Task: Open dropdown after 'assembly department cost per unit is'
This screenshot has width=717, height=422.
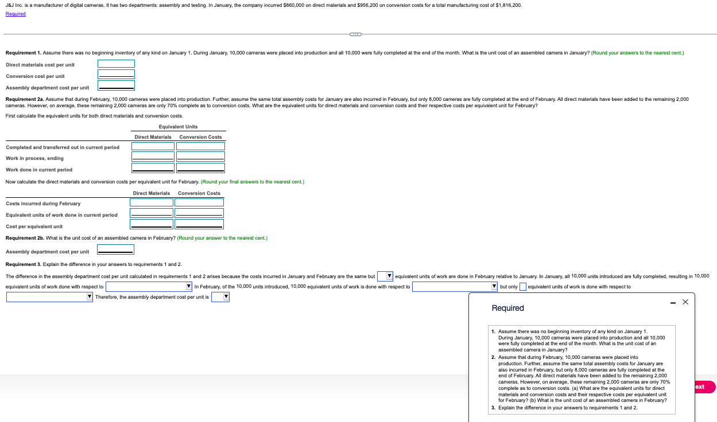Action: (x=220, y=297)
